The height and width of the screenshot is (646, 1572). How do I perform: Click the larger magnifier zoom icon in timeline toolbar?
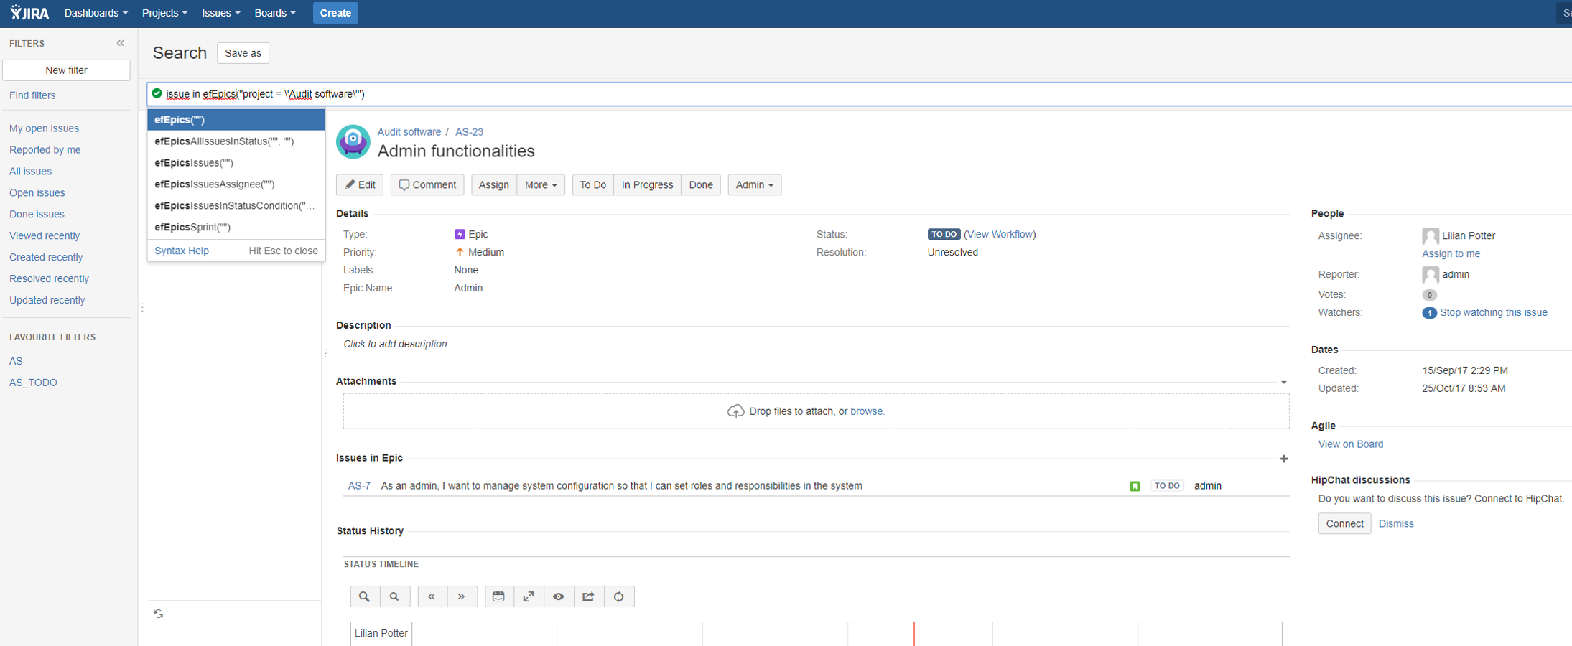365,596
